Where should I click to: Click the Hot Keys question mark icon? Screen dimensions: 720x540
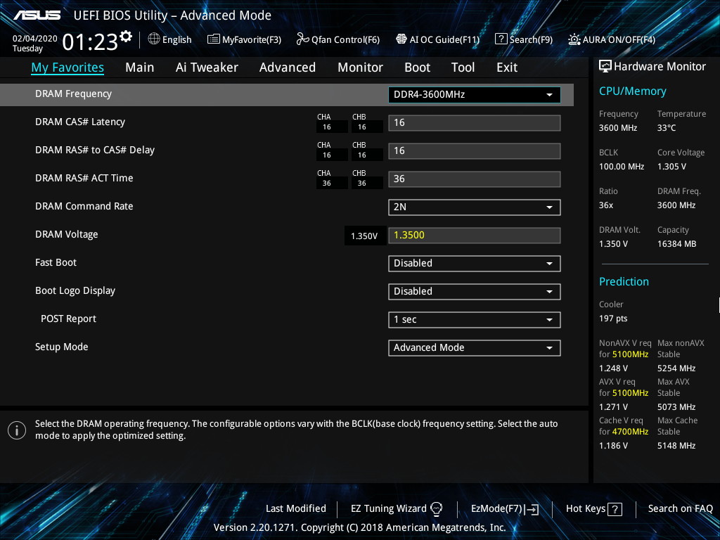point(615,509)
